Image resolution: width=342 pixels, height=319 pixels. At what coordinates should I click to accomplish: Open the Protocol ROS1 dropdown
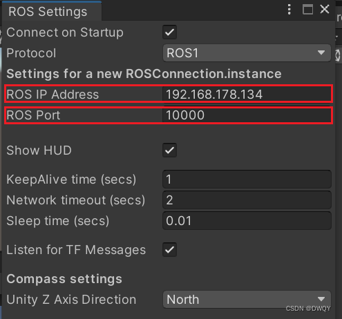[247, 53]
